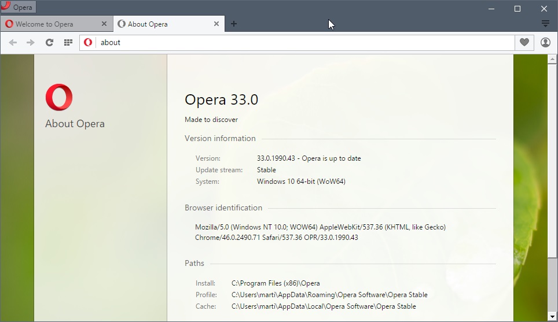Click install path C:\Program Files (x86)\Opera
This screenshot has width=558, height=322.
pos(276,283)
